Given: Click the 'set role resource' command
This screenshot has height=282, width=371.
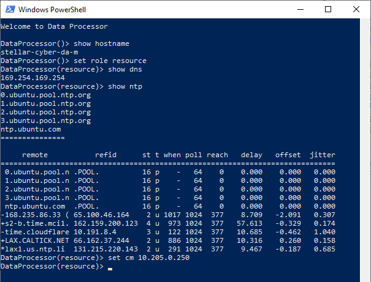Looking at the screenshot, I should (110, 61).
